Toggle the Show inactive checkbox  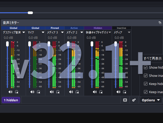pos(146,76)
